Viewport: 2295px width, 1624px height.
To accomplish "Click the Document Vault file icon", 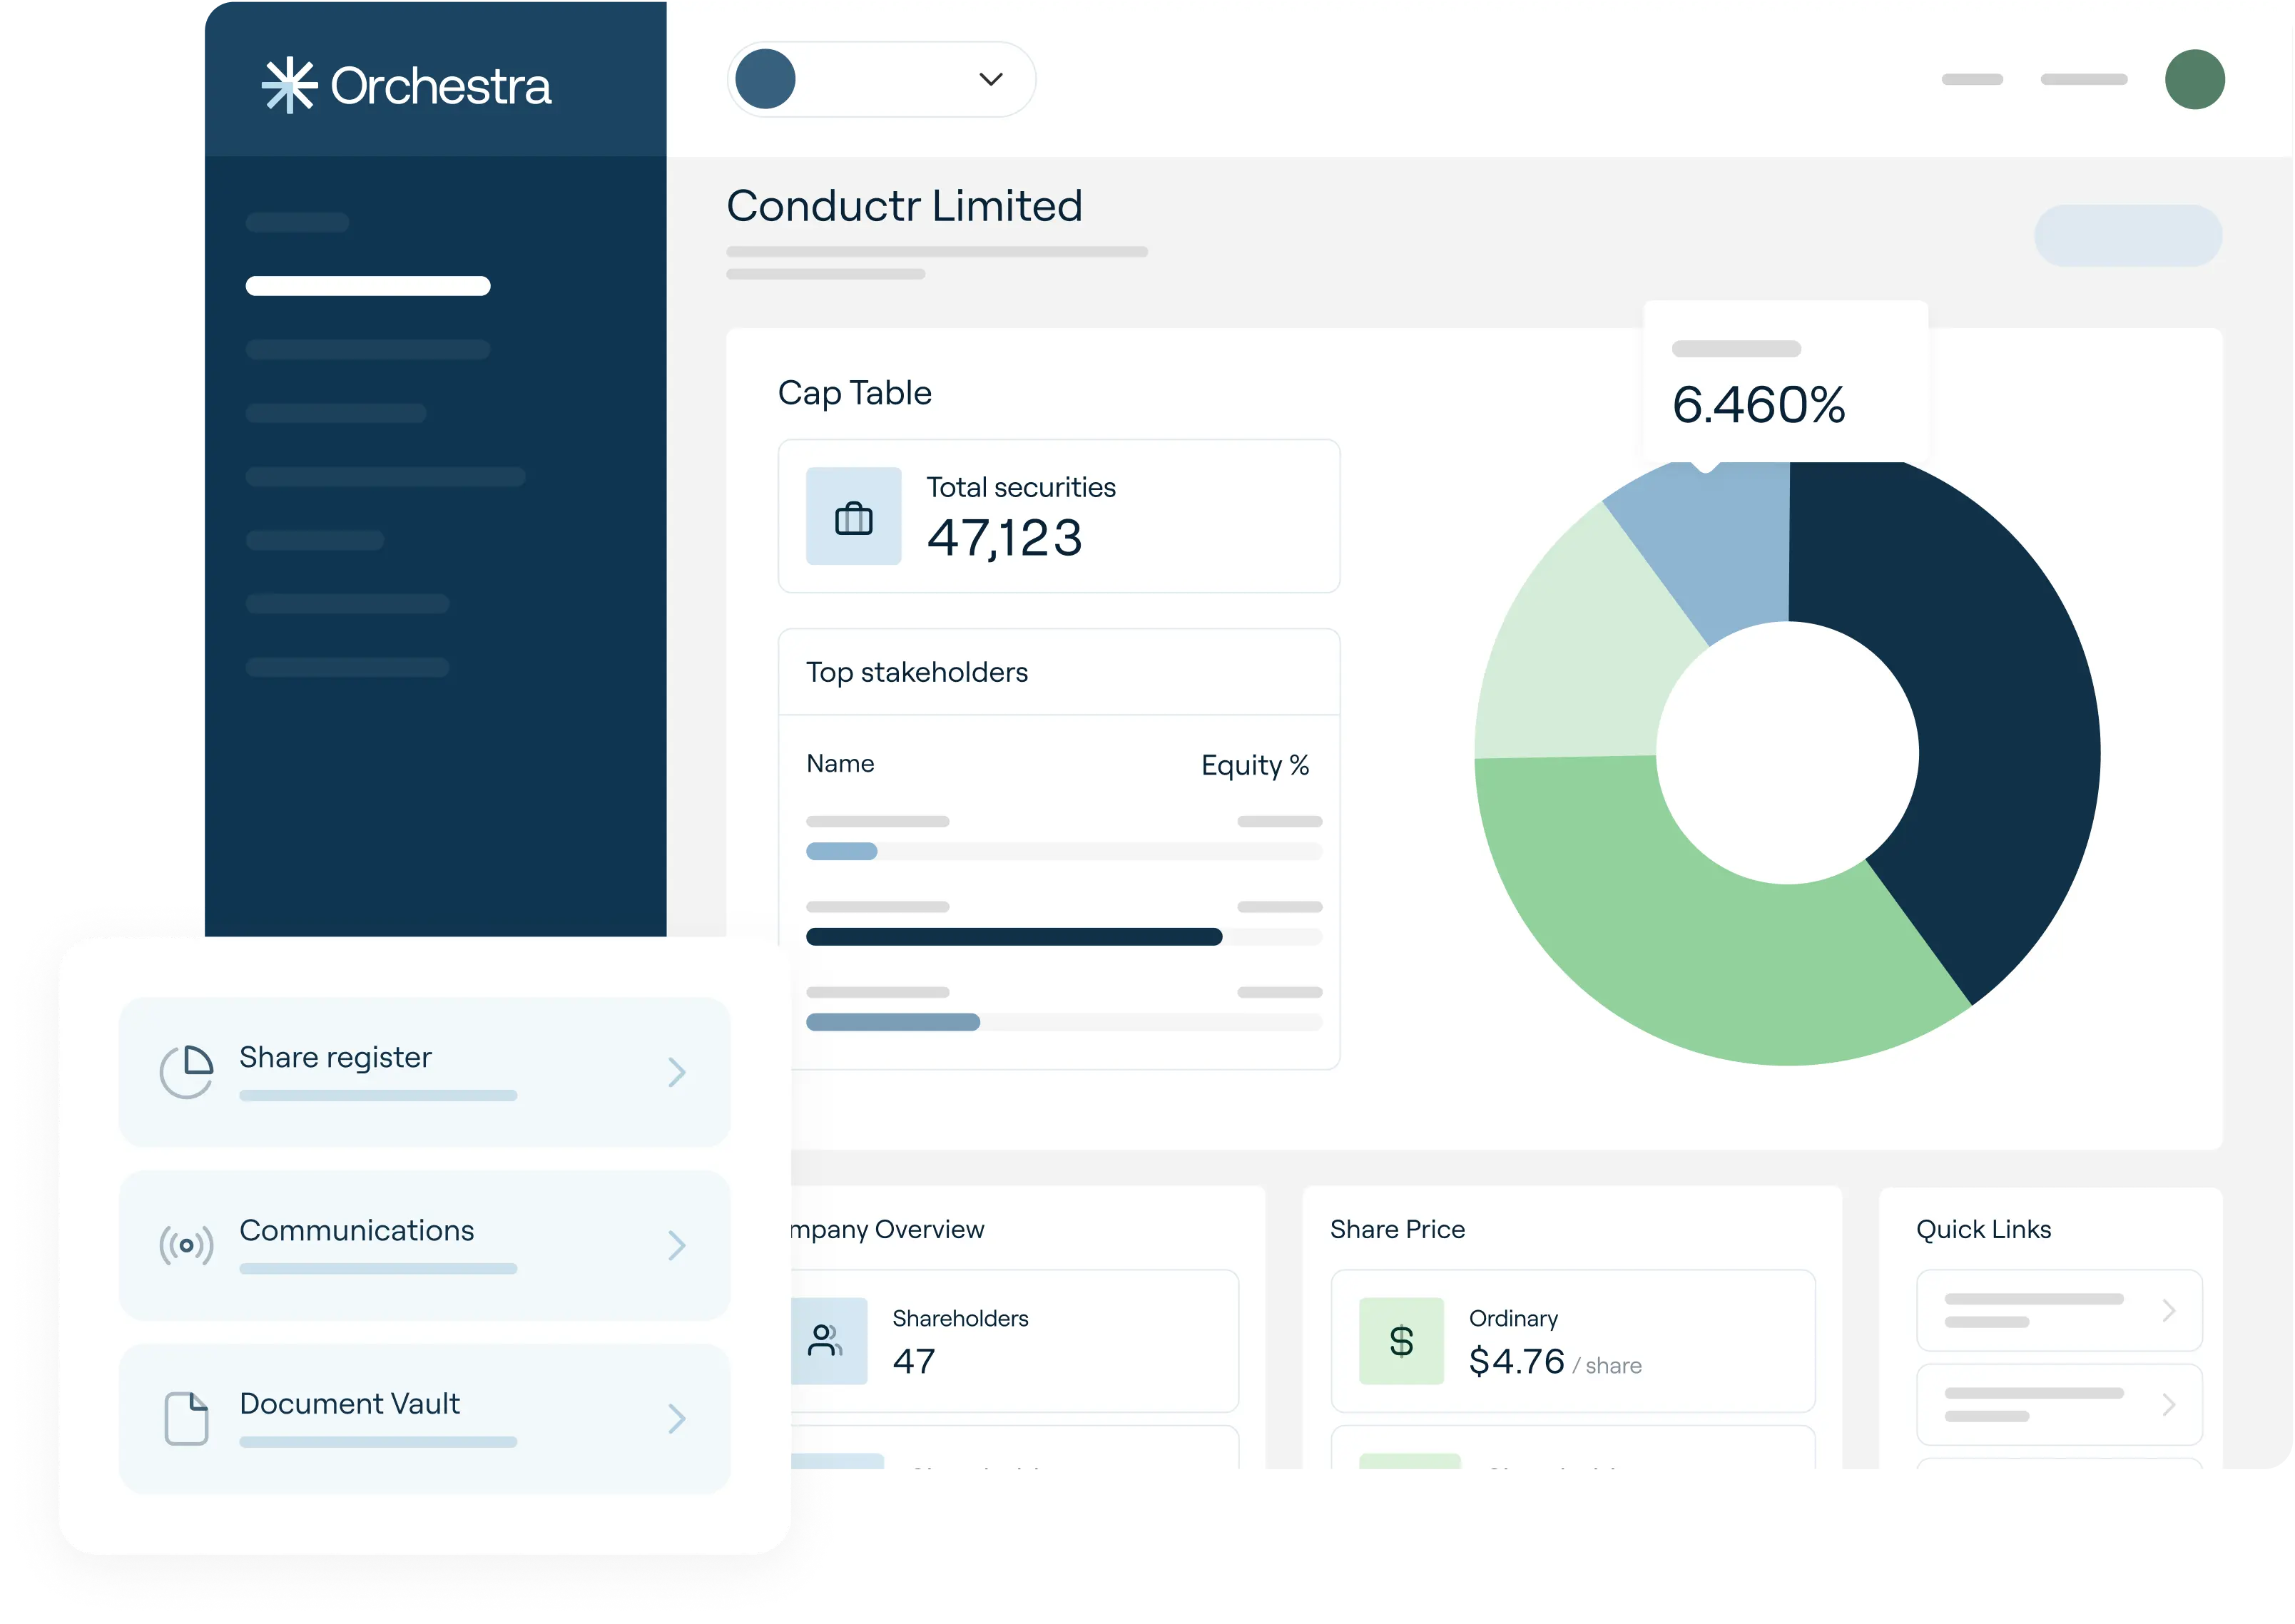I will 187,1418.
